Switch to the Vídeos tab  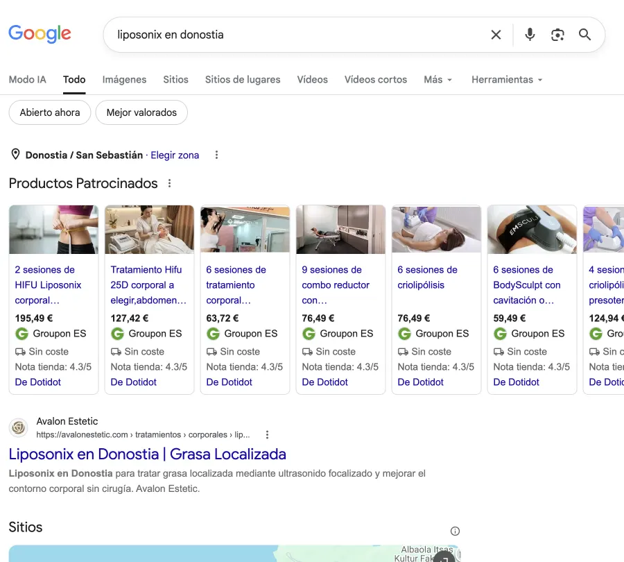pos(313,79)
